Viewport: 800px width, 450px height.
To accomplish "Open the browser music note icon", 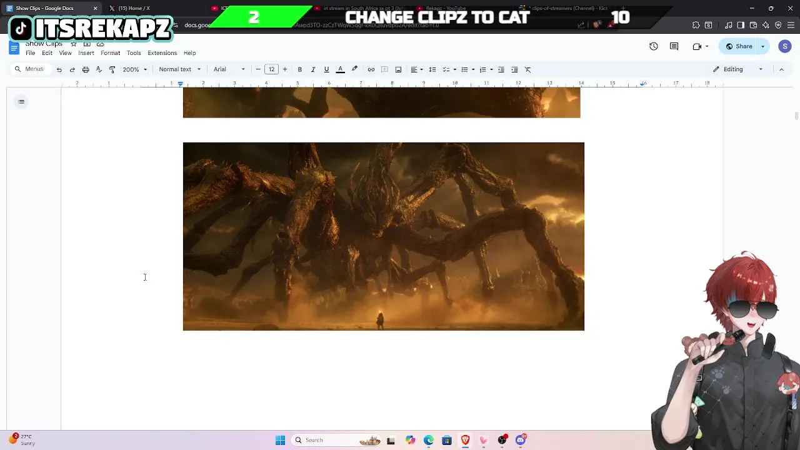I will click(729, 25).
